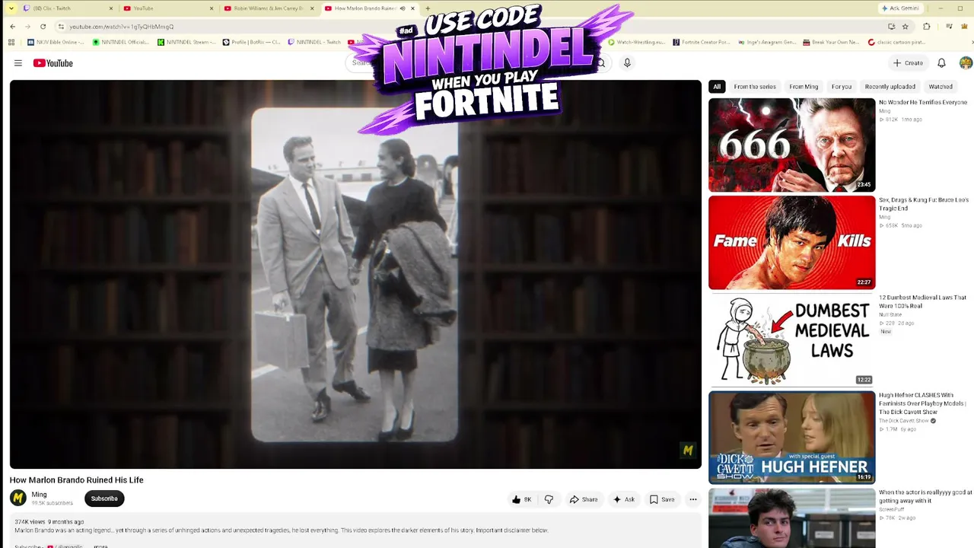Open the 'Dumbest Medieval Laws' thumbnail
Screen dimensions: 974x548
pyautogui.click(x=791, y=340)
